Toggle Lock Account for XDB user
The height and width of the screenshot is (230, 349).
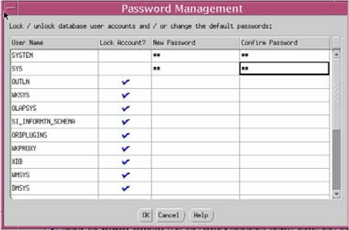[126, 162]
